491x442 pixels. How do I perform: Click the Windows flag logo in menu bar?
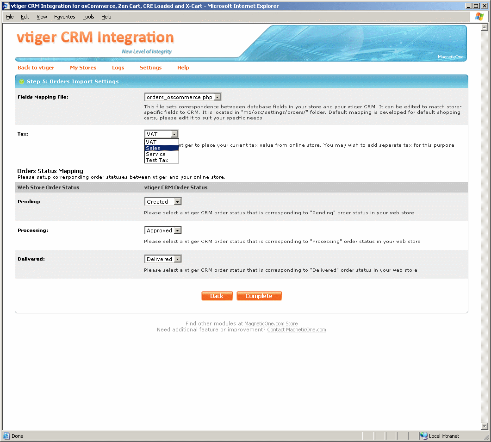point(479,17)
